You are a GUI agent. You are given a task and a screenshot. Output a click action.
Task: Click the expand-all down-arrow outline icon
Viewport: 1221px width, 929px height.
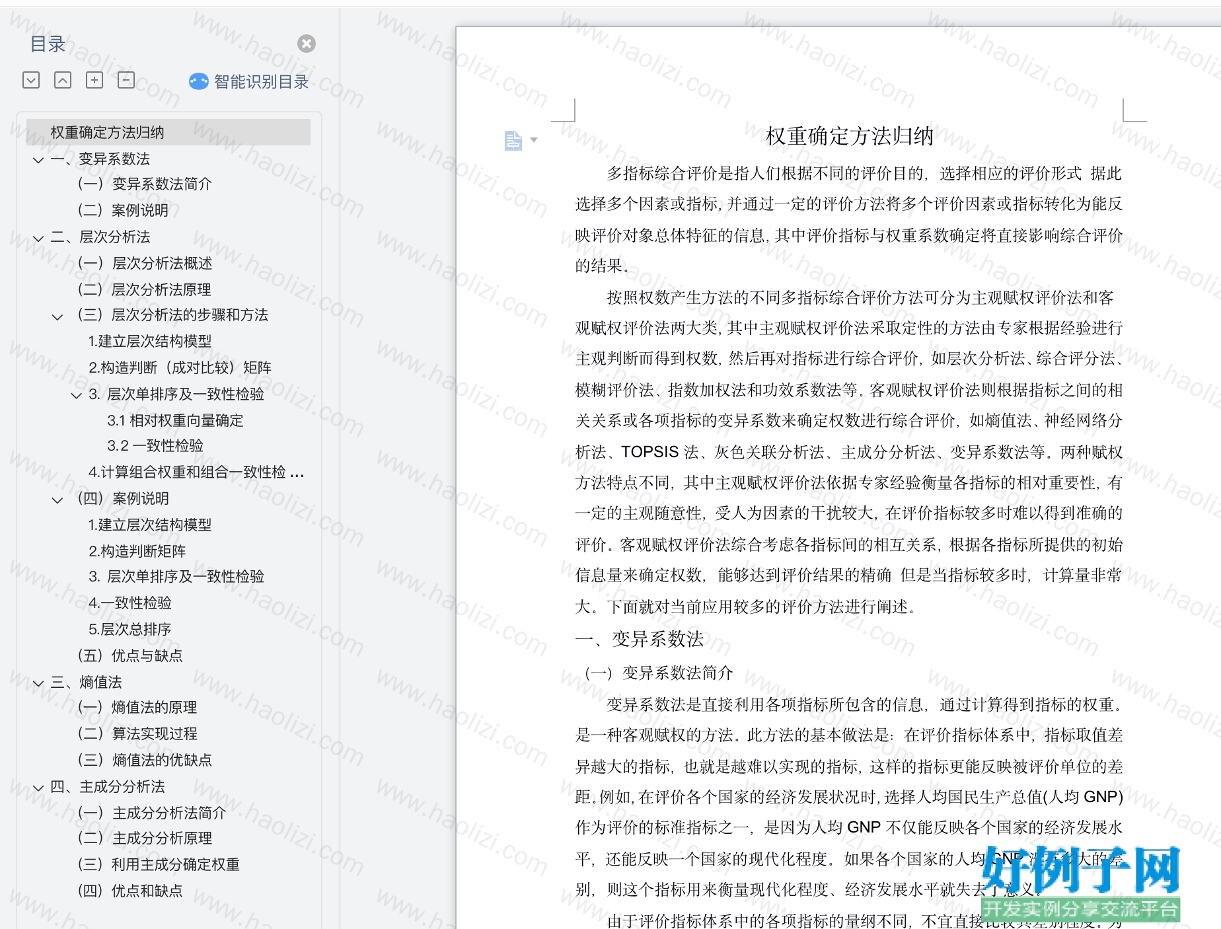tap(31, 81)
